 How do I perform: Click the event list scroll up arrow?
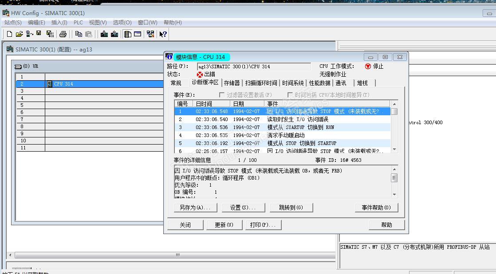pyautogui.click(x=394, y=104)
